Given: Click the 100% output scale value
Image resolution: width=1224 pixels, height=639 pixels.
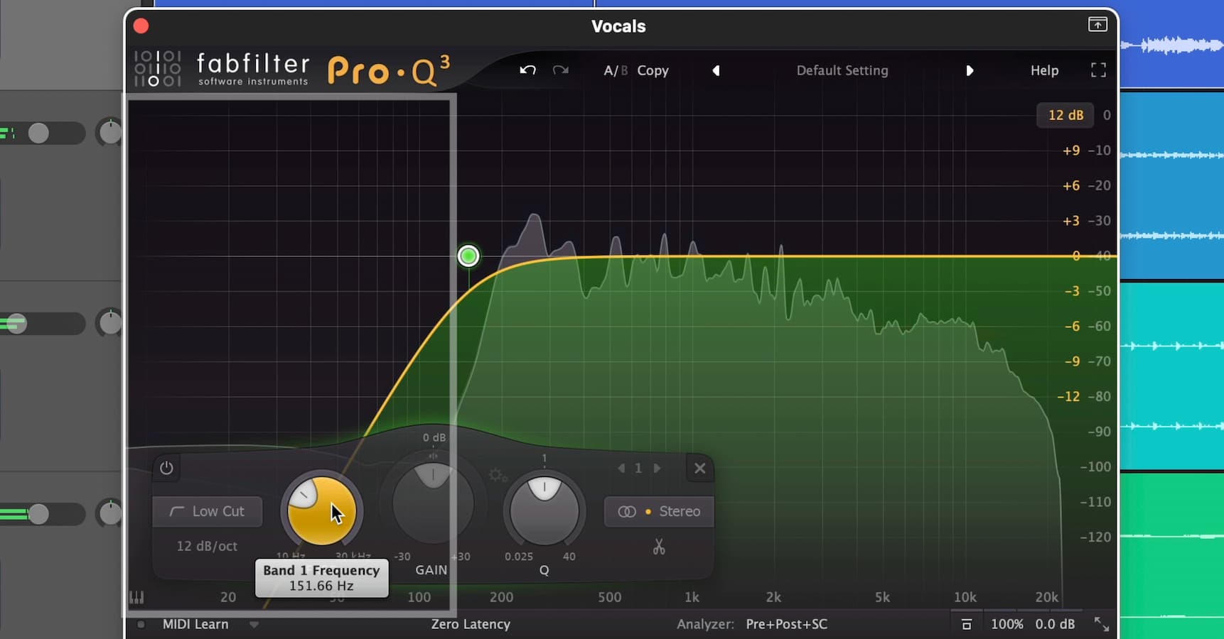Looking at the screenshot, I should pyautogui.click(x=1006, y=624).
